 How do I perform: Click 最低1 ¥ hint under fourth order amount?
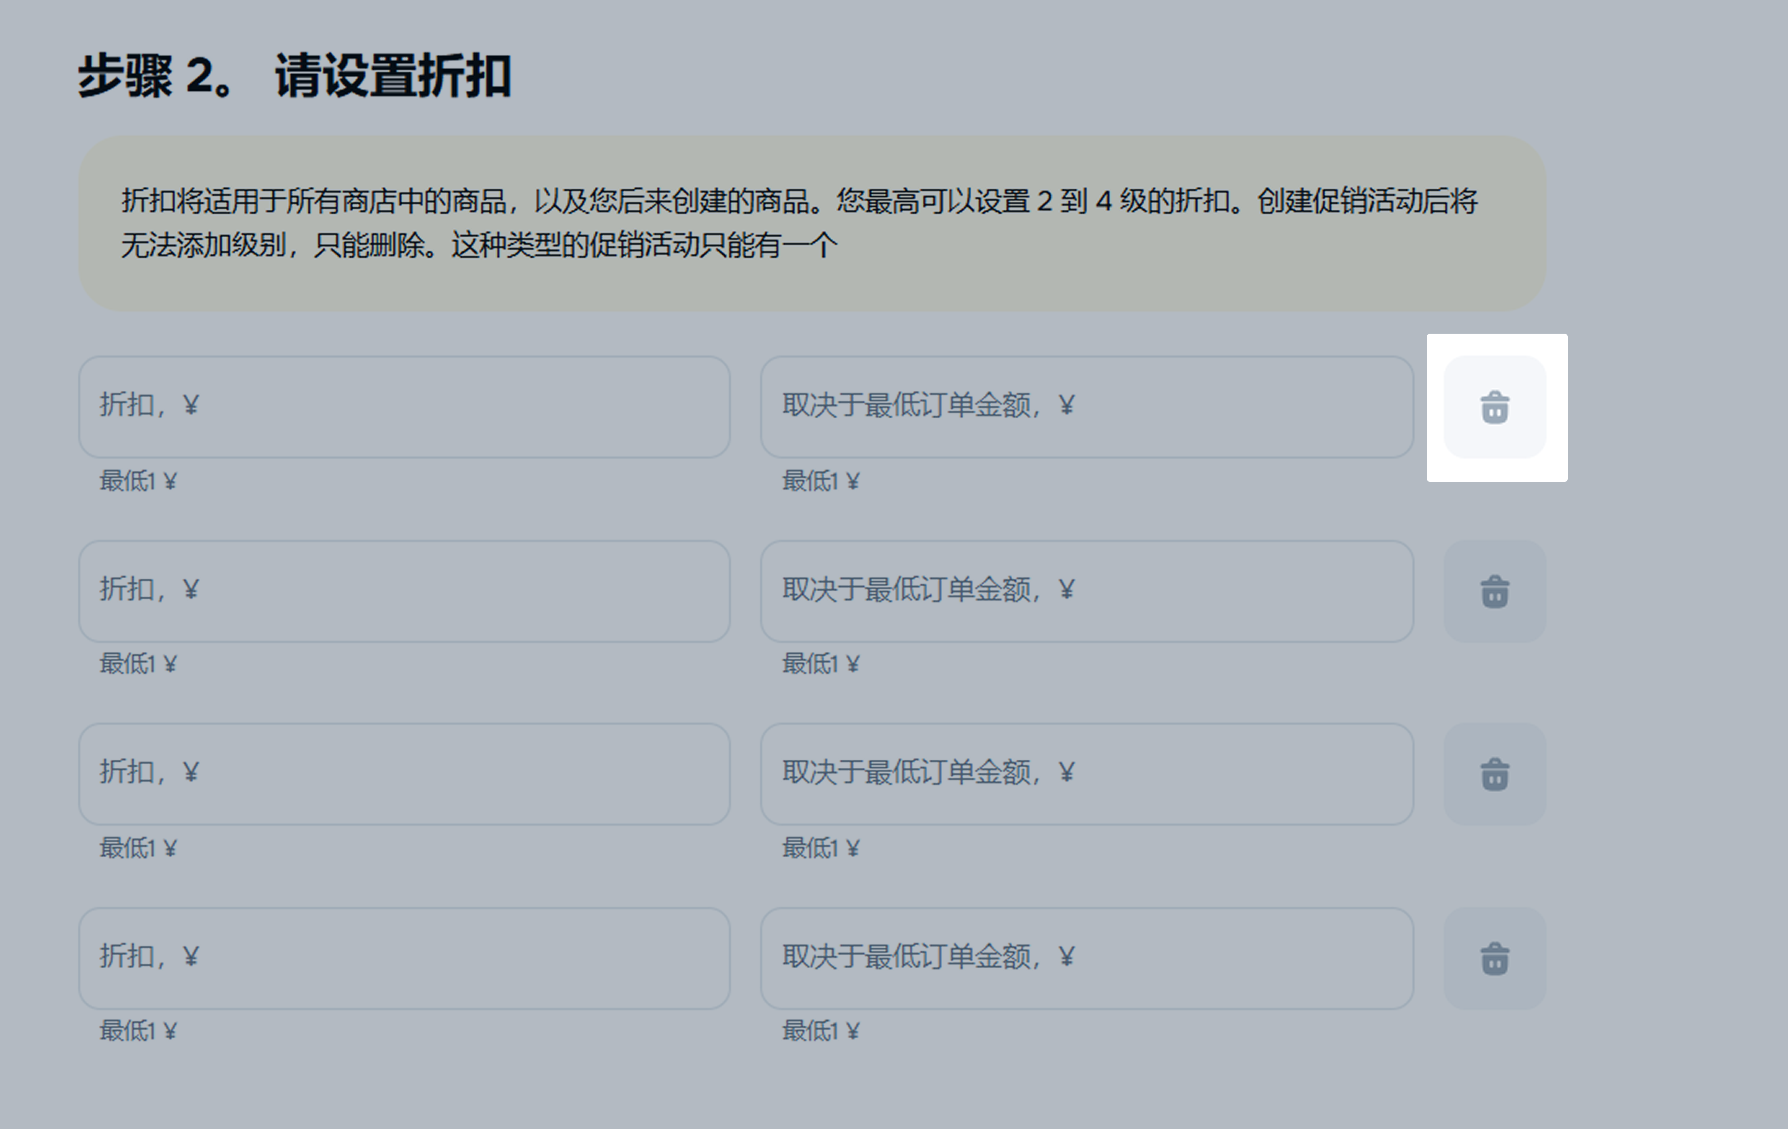coord(820,1031)
